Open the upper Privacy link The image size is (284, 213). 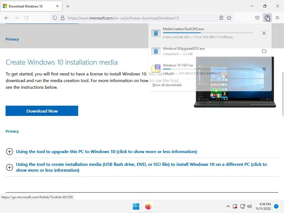pos(12,39)
